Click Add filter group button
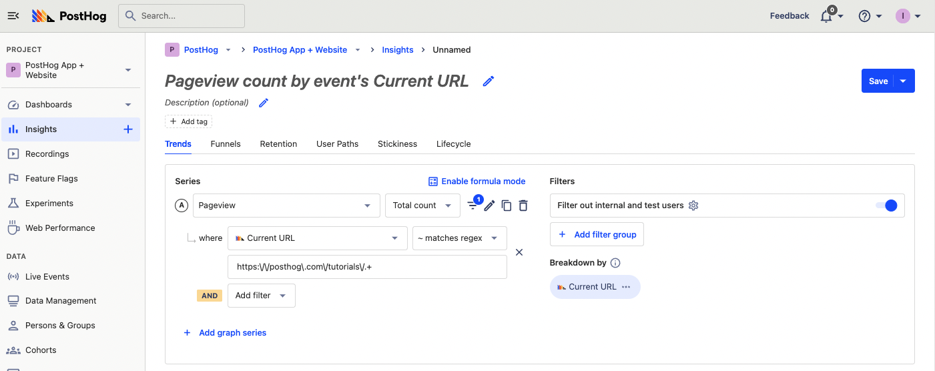The image size is (935, 371). click(597, 234)
